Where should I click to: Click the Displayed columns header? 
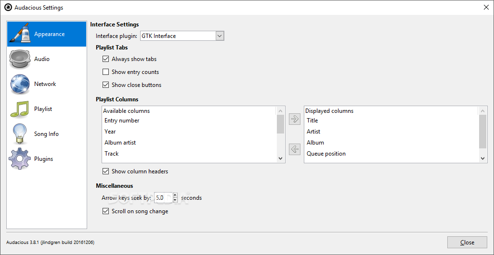click(x=329, y=111)
